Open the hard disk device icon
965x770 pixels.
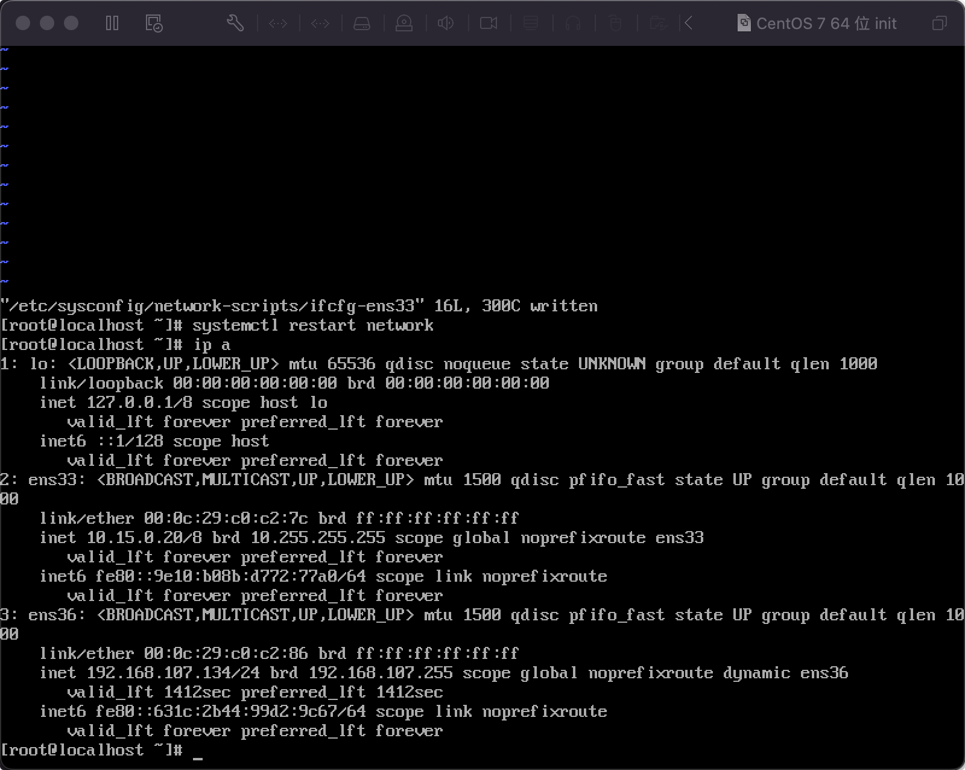coord(362,24)
